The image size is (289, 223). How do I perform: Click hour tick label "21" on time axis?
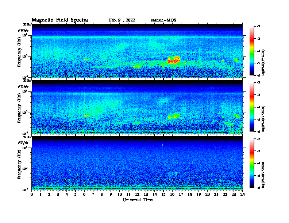216,195
